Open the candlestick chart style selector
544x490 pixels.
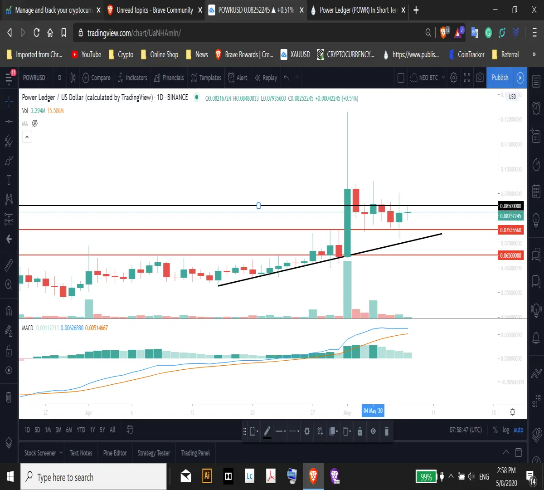(73, 78)
